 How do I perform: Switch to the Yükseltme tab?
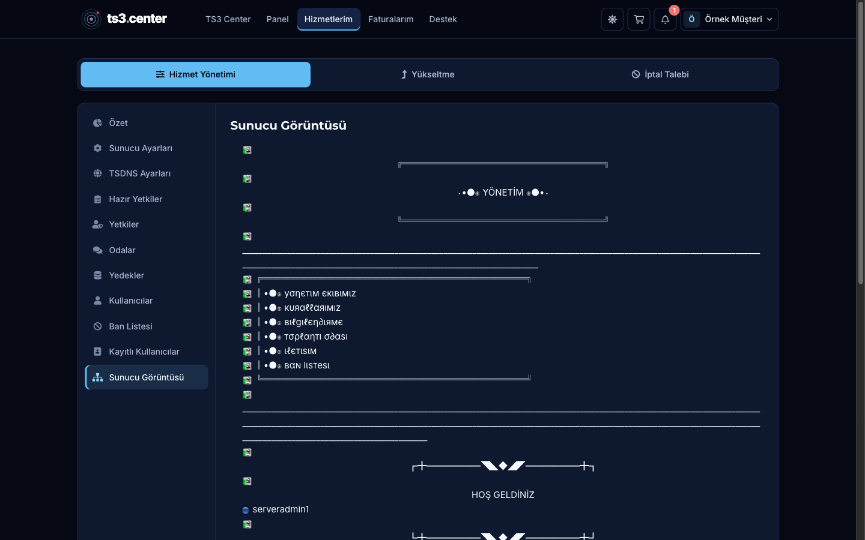[428, 74]
